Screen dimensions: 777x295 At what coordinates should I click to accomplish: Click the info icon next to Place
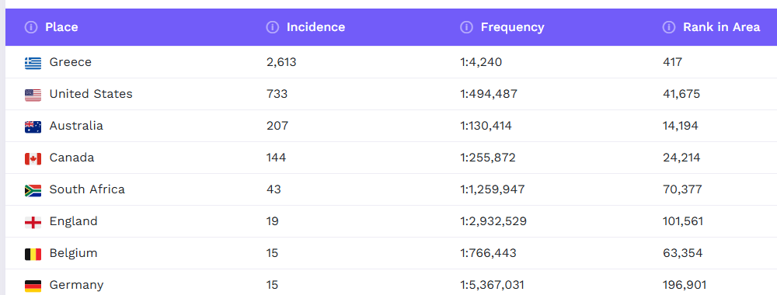31,27
